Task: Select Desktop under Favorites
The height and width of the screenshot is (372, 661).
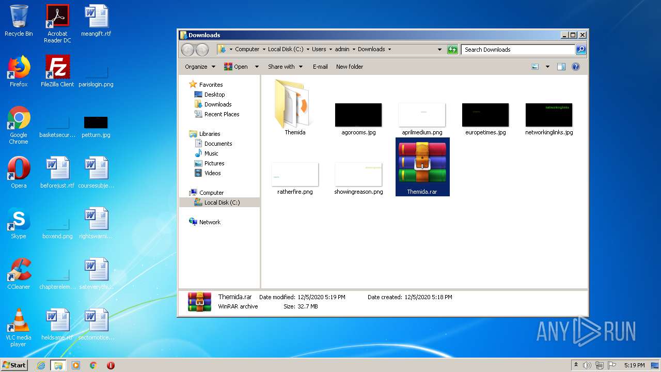Action: [x=210, y=95]
